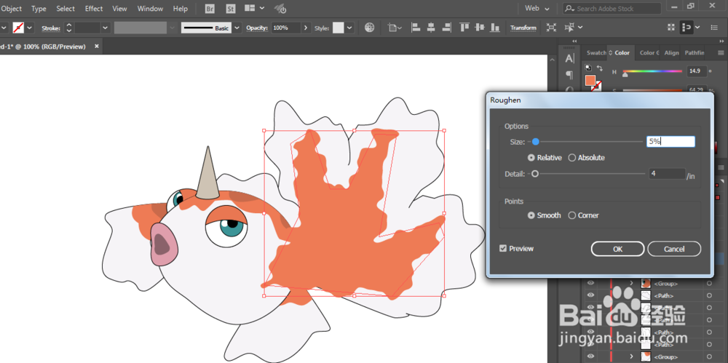This screenshot has width=728, height=363.
Task: Expand the bottom <Group> layer chevron
Action: (631, 356)
